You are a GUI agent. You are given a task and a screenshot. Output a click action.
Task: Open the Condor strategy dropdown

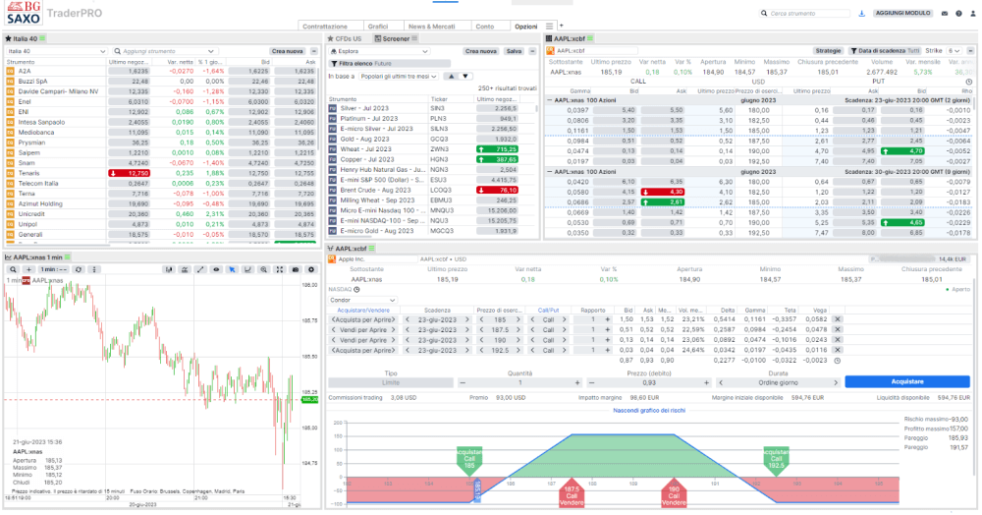click(362, 300)
